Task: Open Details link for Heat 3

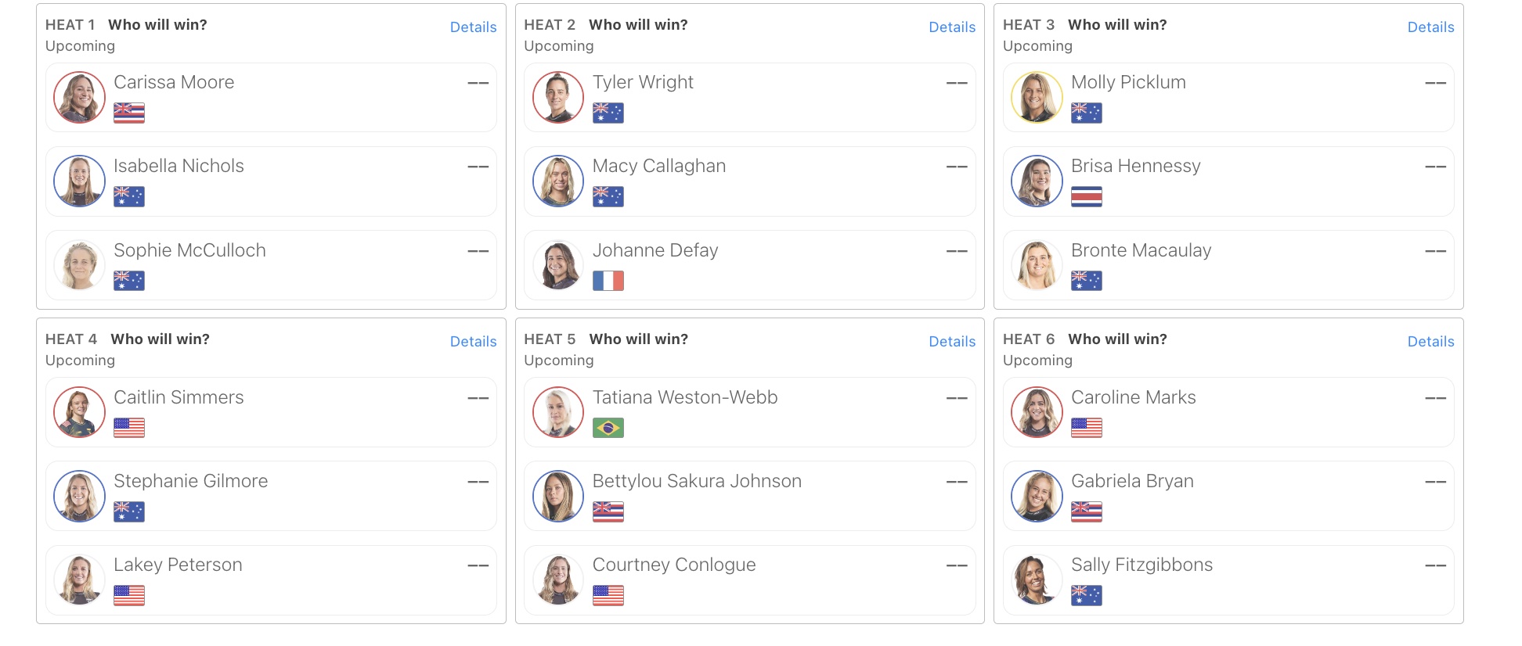Action: [x=1430, y=27]
